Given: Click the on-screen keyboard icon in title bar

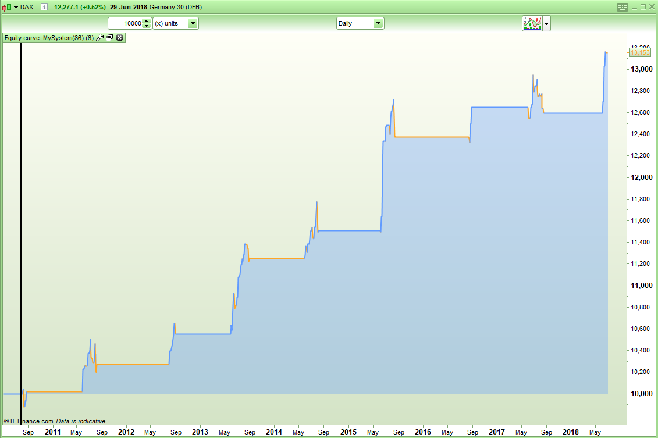Looking at the screenshot, I should click(622, 7).
